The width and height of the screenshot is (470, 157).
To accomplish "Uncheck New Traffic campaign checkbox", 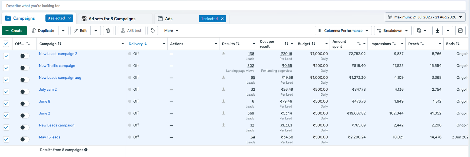I will point(6,68).
